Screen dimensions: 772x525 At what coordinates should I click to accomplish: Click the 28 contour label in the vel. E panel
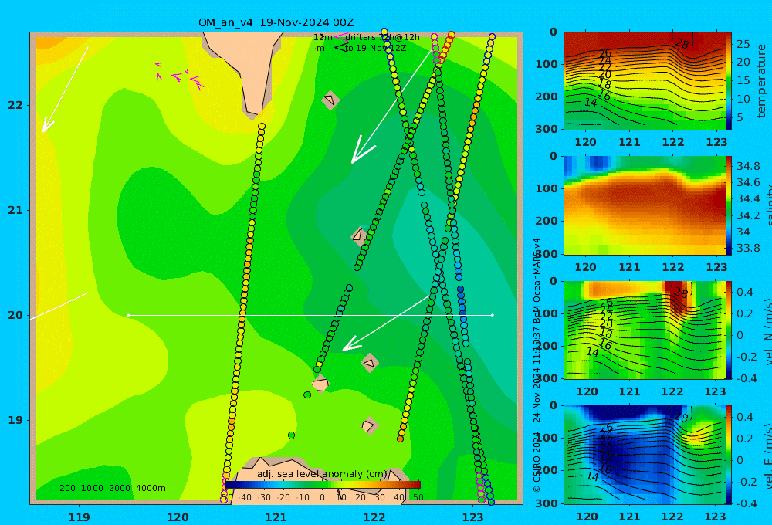pyautogui.click(x=680, y=418)
